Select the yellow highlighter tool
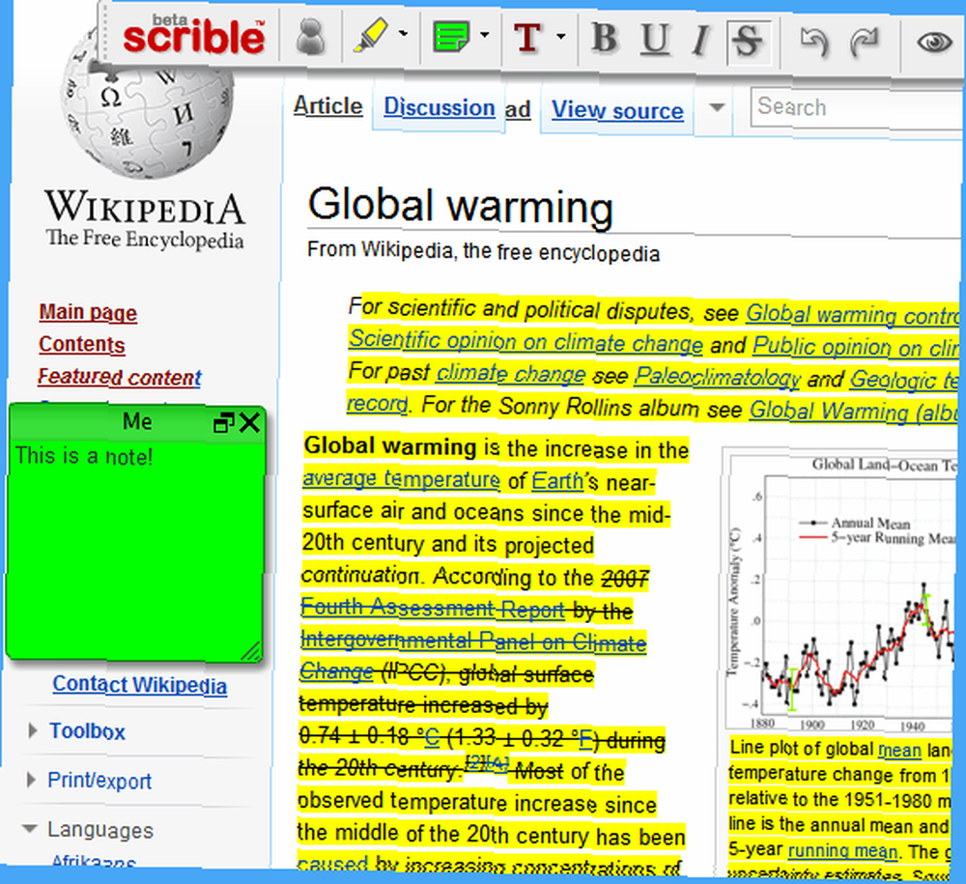Viewport: 966px width, 884px height. (371, 35)
